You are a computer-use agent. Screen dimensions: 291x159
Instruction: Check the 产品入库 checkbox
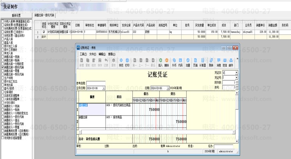[2, 39]
